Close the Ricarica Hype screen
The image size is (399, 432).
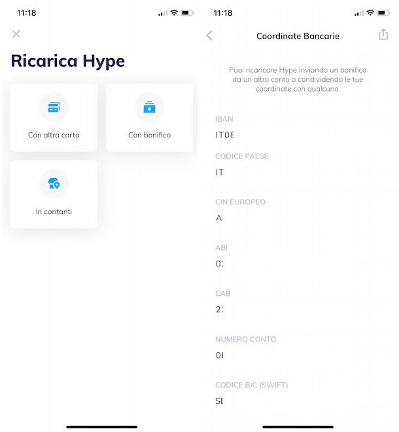click(x=16, y=34)
